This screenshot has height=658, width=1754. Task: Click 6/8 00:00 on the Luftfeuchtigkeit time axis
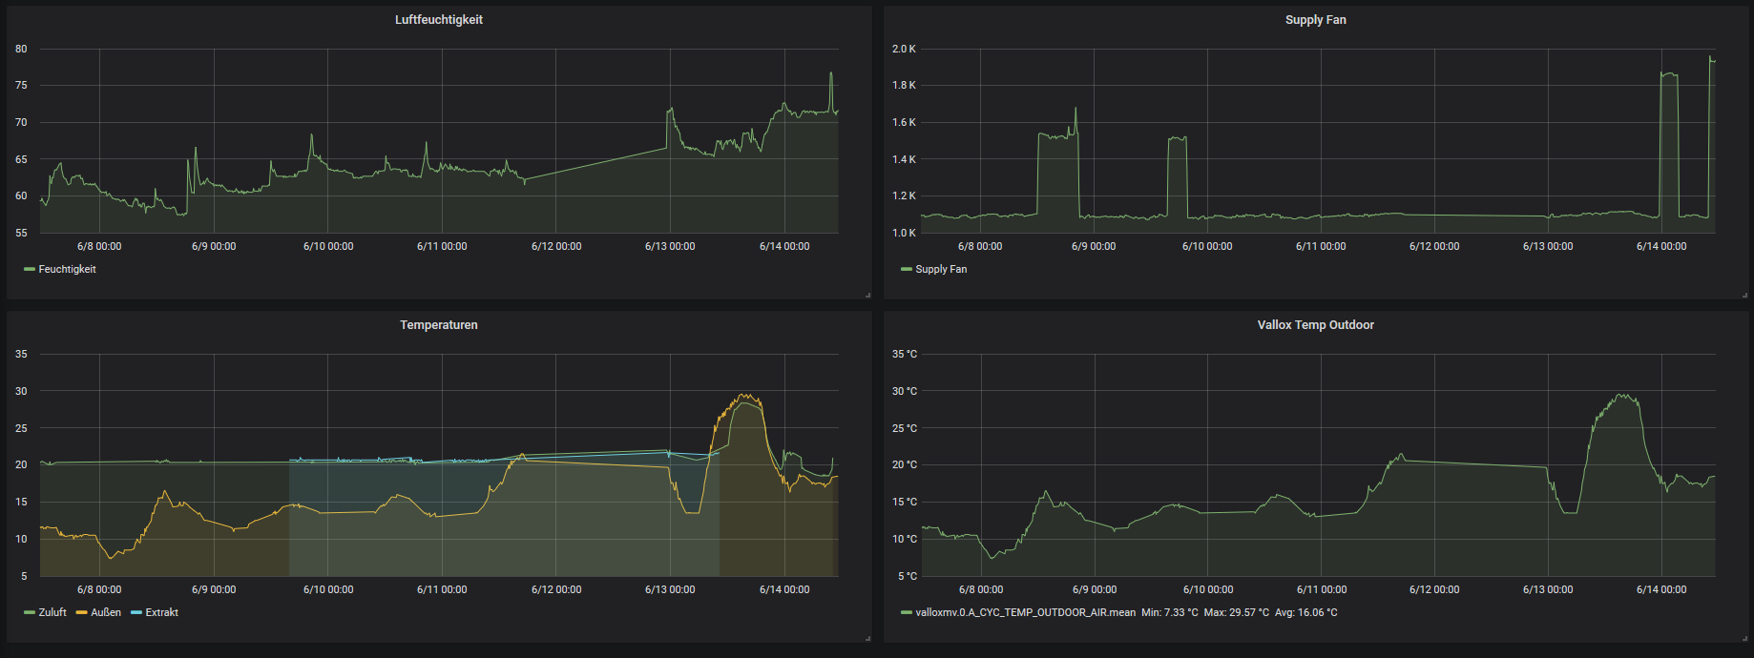coord(99,246)
